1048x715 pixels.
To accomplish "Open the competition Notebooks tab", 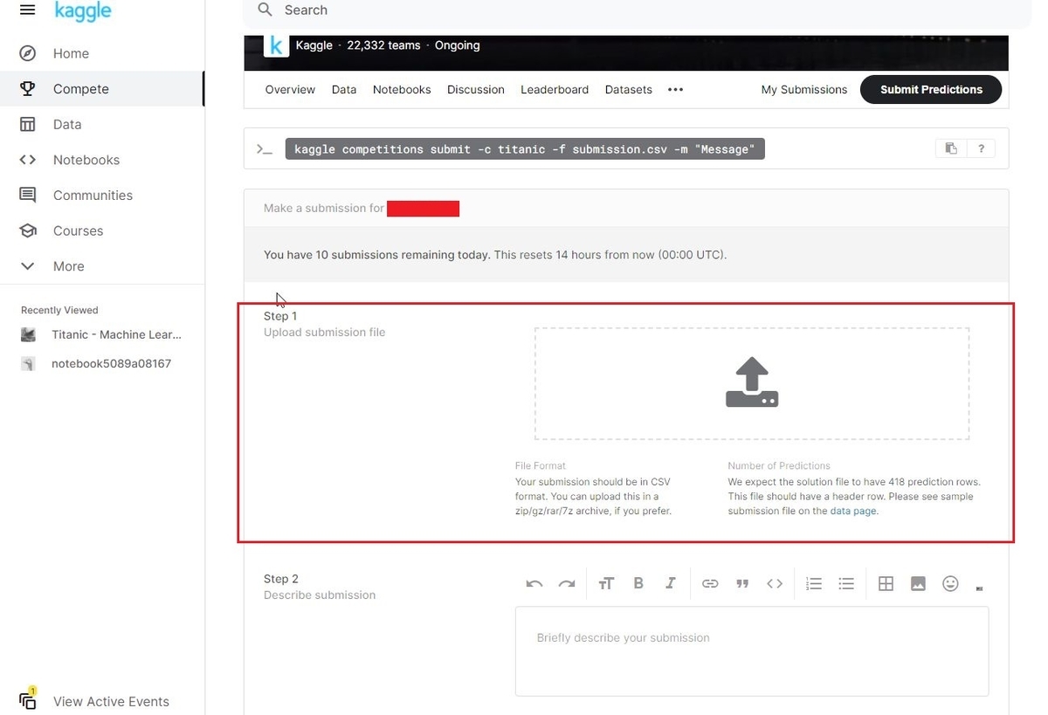I will [402, 90].
